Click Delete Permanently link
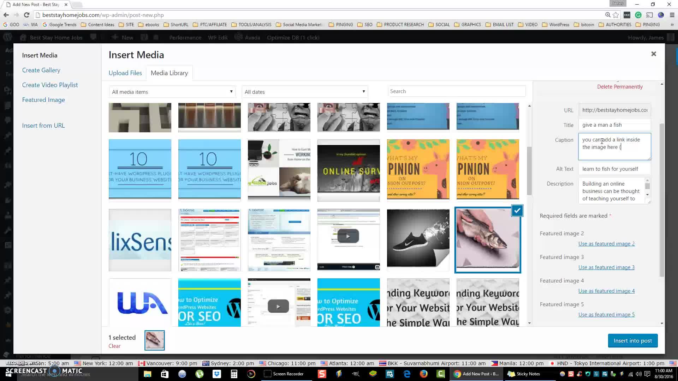Viewport: 678px width, 381px height. [x=620, y=87]
